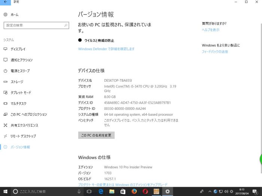
Task: Click the 設定の検索 search field
Action: click(x=36, y=25)
